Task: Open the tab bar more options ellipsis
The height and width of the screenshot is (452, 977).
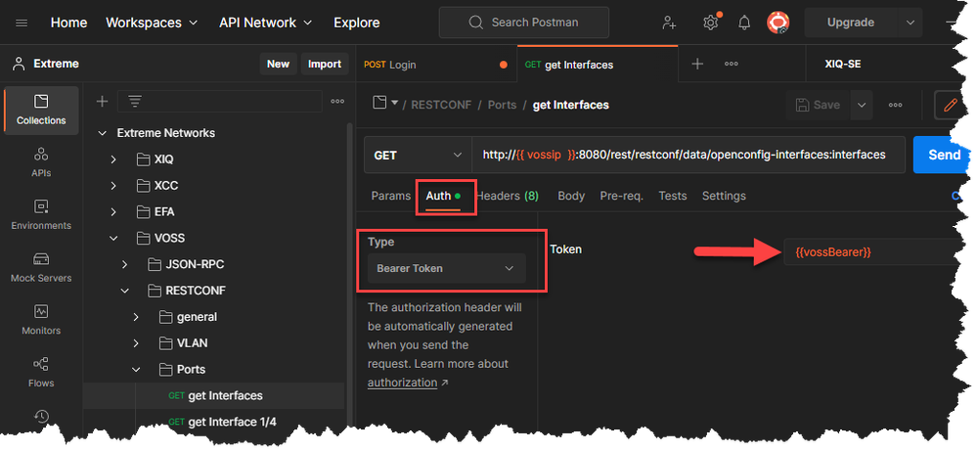Action: 732,65
